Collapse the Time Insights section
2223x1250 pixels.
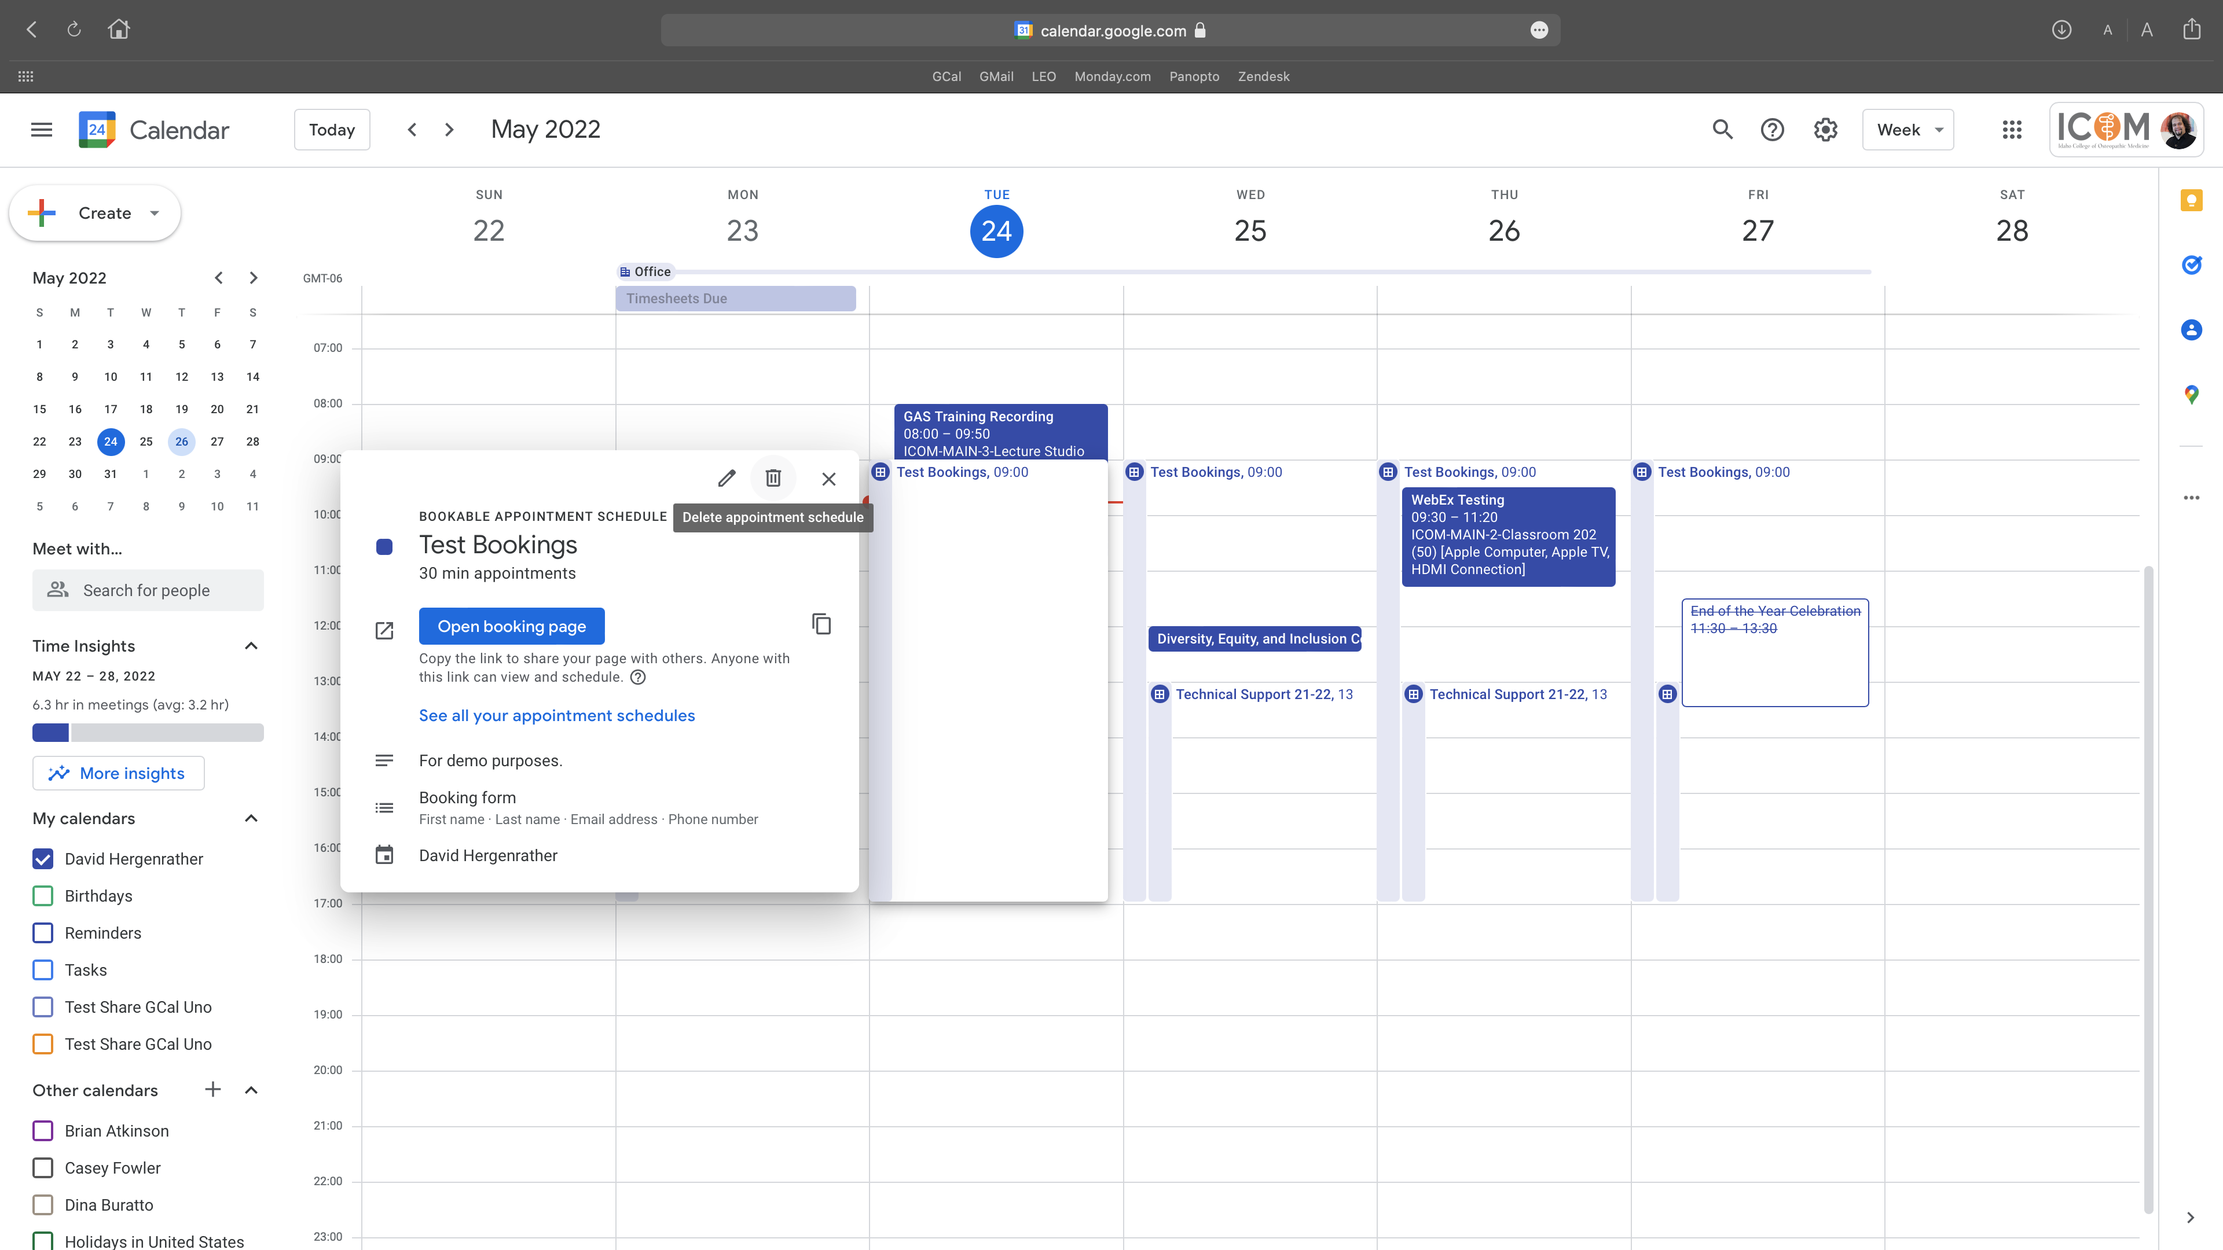(251, 646)
